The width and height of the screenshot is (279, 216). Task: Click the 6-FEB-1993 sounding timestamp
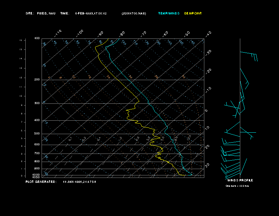91,13
